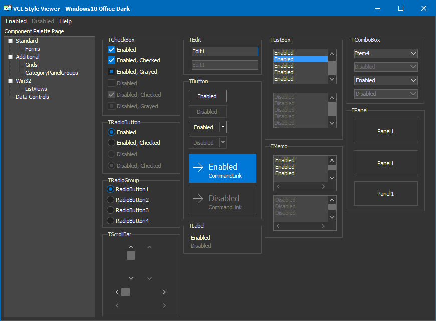
Task: Select the Standard tree item label
Action: click(x=27, y=41)
